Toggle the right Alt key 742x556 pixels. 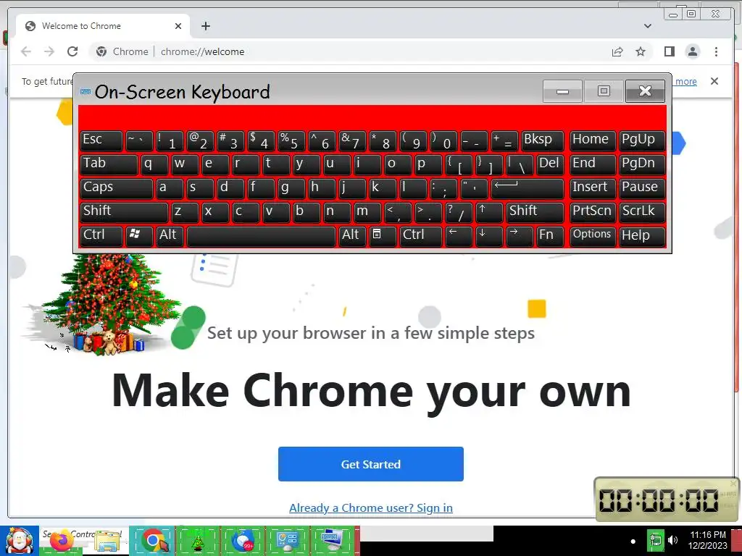point(352,236)
